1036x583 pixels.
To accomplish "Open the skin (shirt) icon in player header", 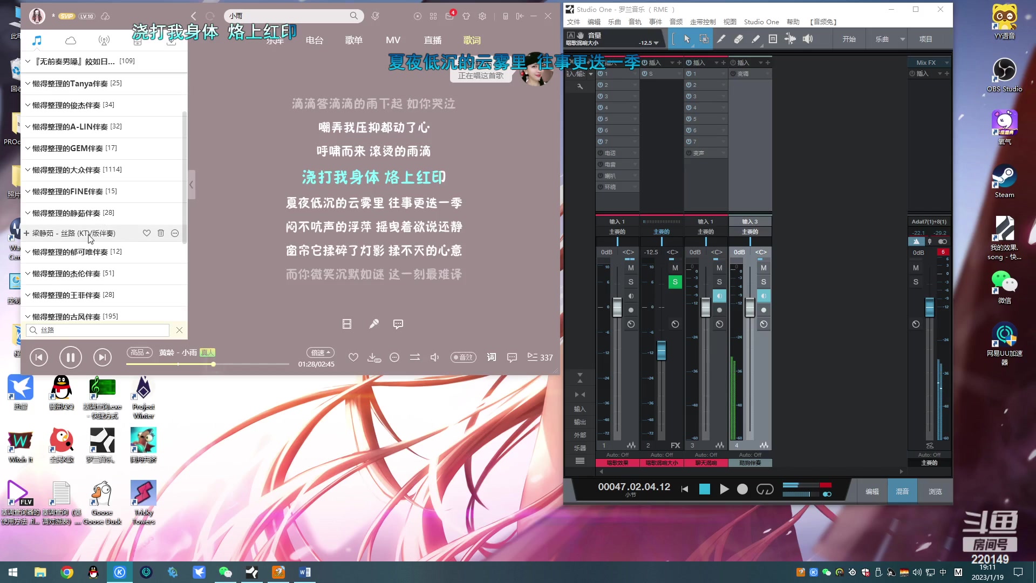I will pyautogui.click(x=466, y=16).
